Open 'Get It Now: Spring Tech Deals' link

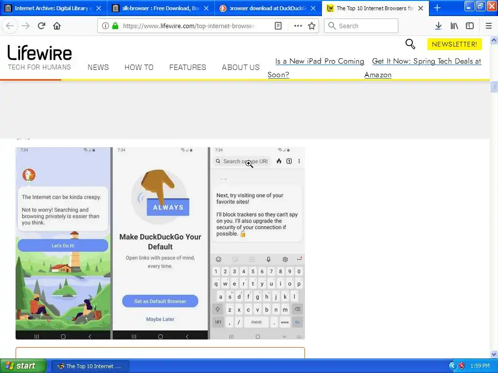click(x=423, y=68)
